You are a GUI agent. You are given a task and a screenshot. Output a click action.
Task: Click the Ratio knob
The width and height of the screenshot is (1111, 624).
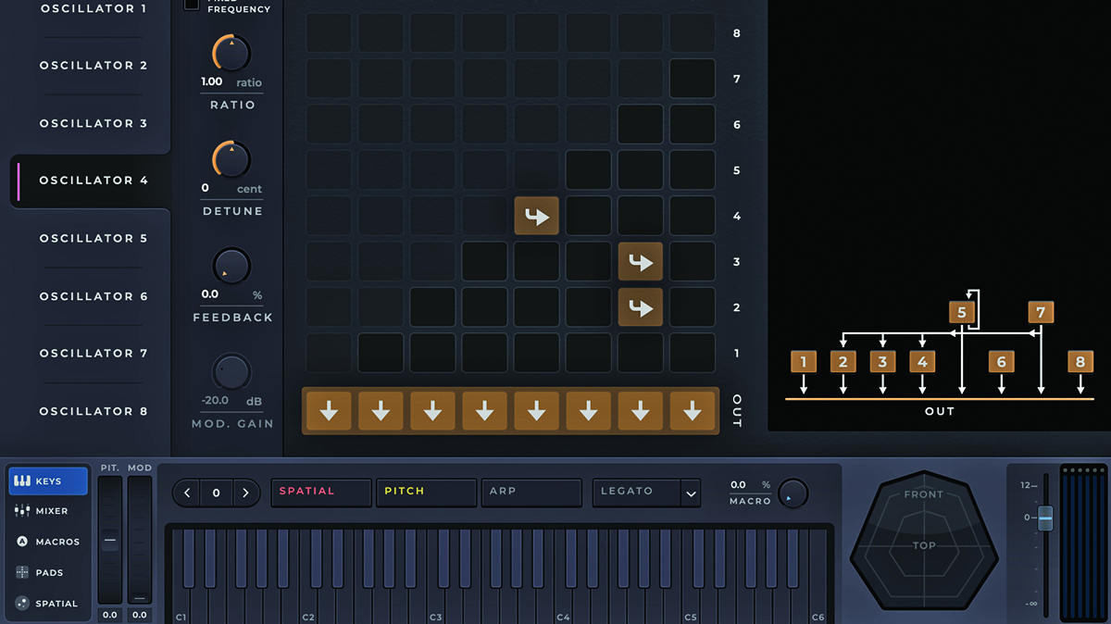pos(231,54)
